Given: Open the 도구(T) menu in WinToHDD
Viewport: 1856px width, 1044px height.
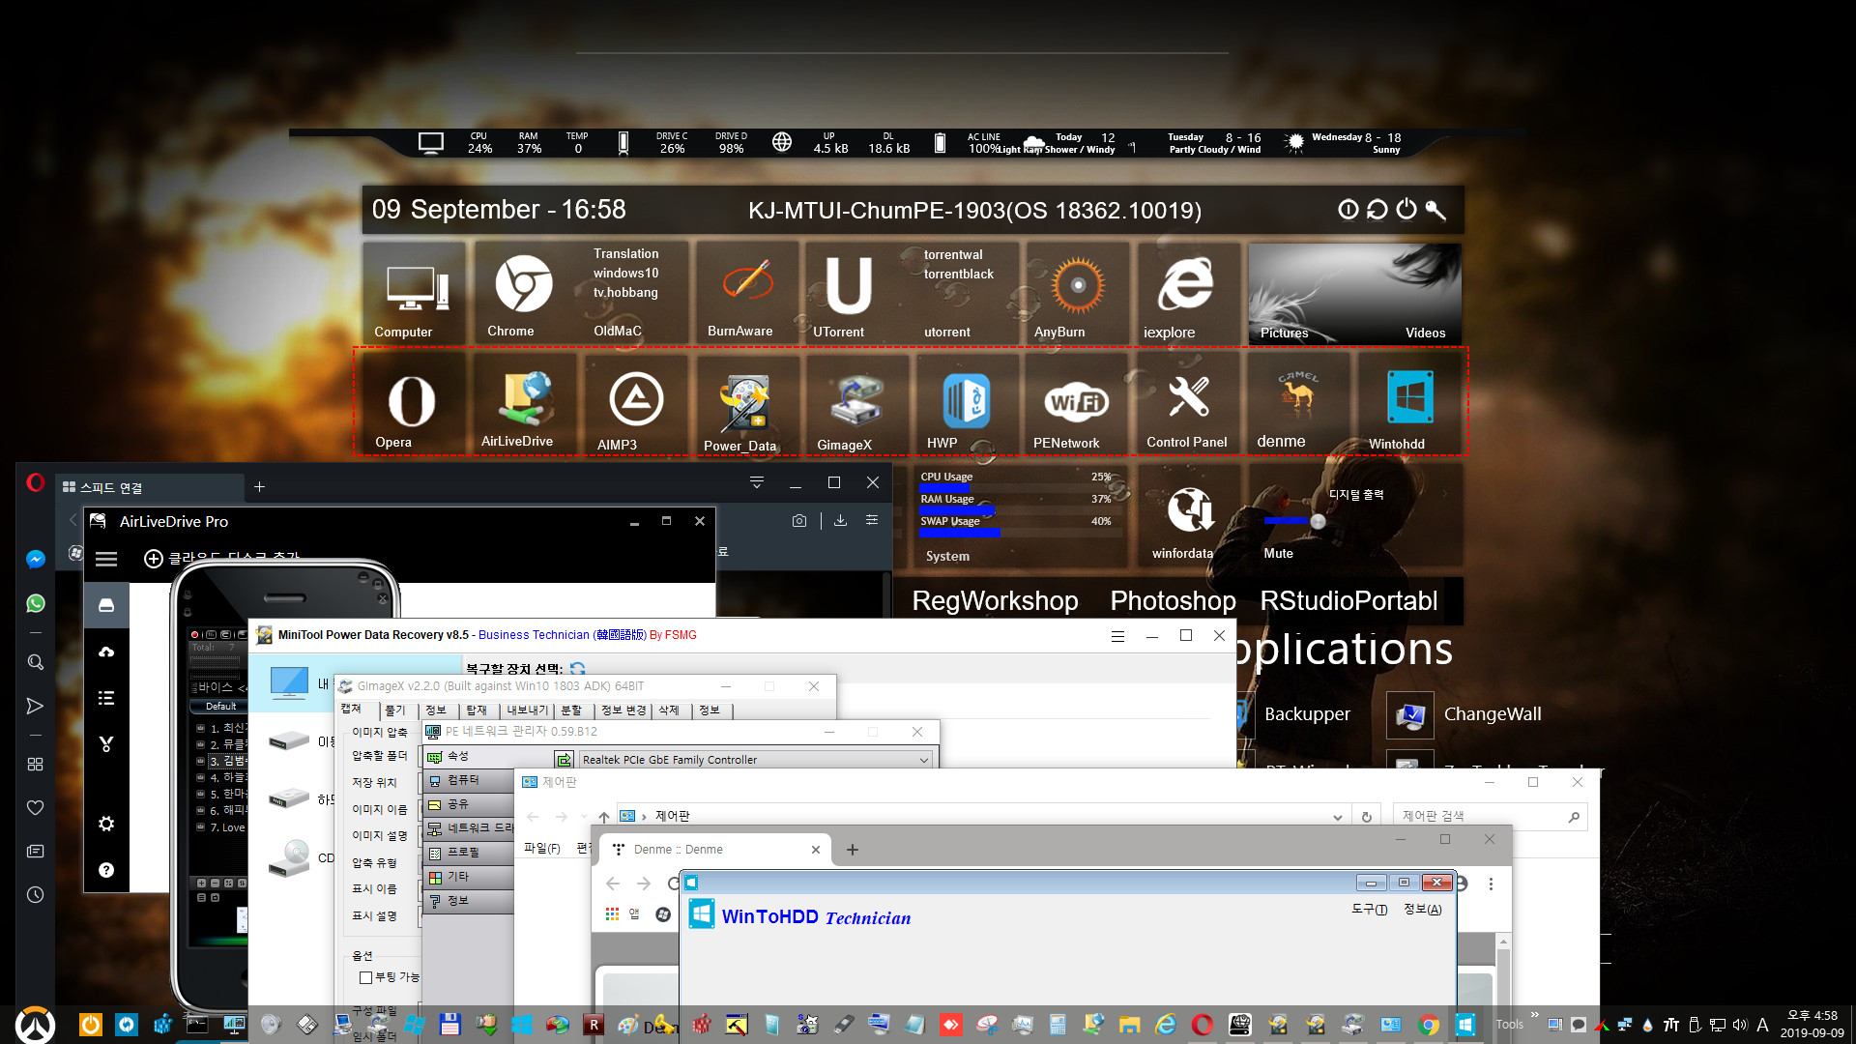Looking at the screenshot, I should point(1369,910).
